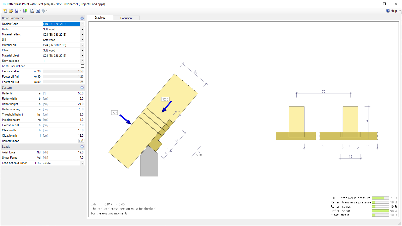The image size is (402, 226).
Task: Save project with the floppy disk icon
Action: 17,11
